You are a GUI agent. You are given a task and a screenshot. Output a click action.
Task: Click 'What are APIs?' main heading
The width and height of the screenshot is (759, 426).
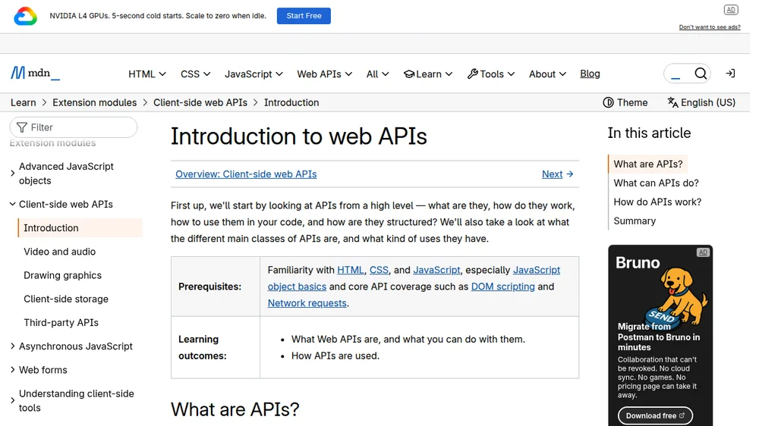coord(235,409)
